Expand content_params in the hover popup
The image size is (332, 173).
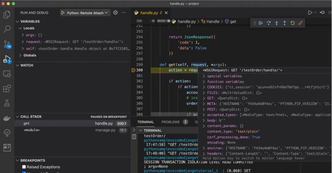tap(204, 126)
